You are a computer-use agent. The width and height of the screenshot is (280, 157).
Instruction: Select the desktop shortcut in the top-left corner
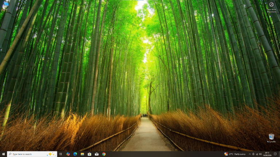pos(5,6)
